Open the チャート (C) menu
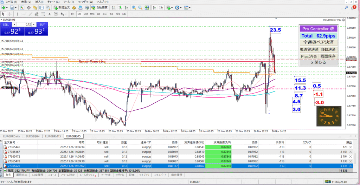 (x=53, y=2)
